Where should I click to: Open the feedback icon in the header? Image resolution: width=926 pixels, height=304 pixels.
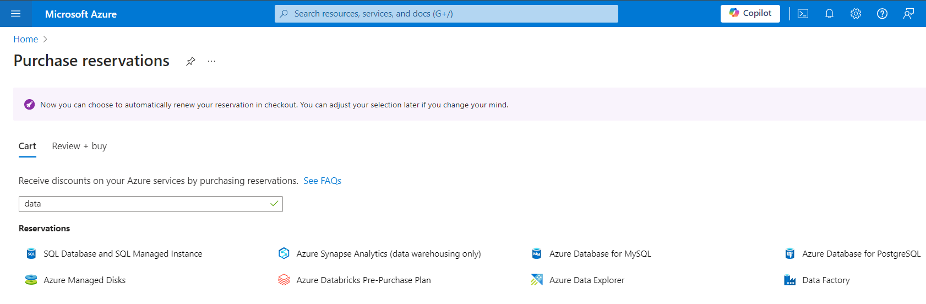coord(908,14)
